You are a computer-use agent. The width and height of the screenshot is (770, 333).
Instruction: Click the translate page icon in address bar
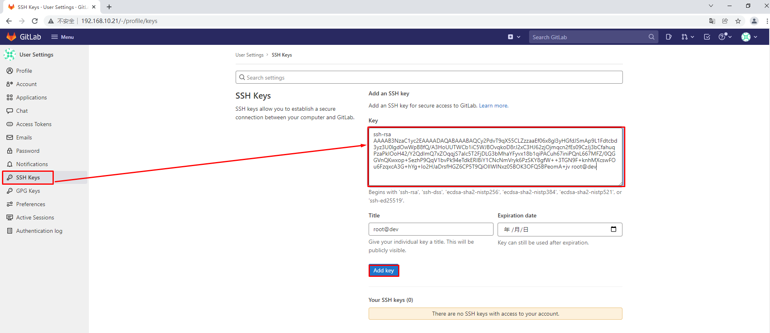(x=712, y=21)
